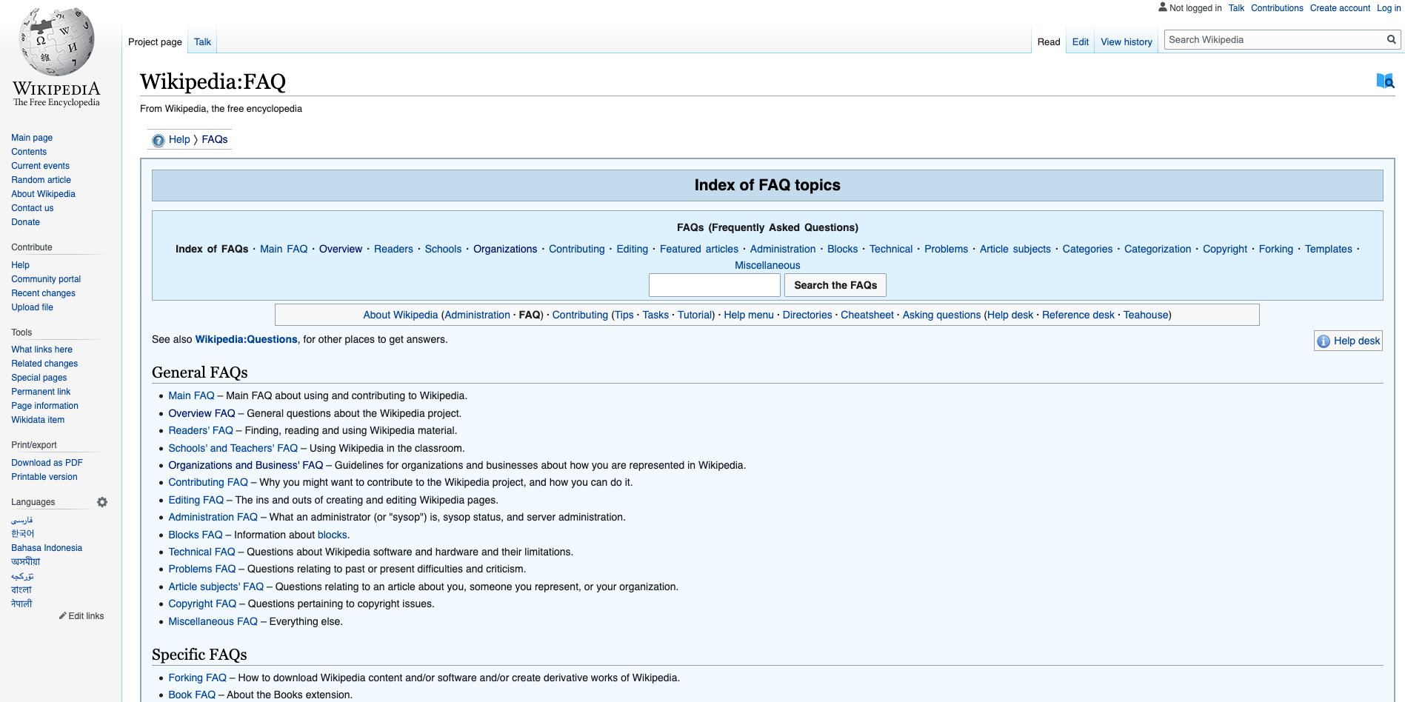
Task: Click Schools' and Teachers' FAQ entry
Action: click(x=233, y=448)
